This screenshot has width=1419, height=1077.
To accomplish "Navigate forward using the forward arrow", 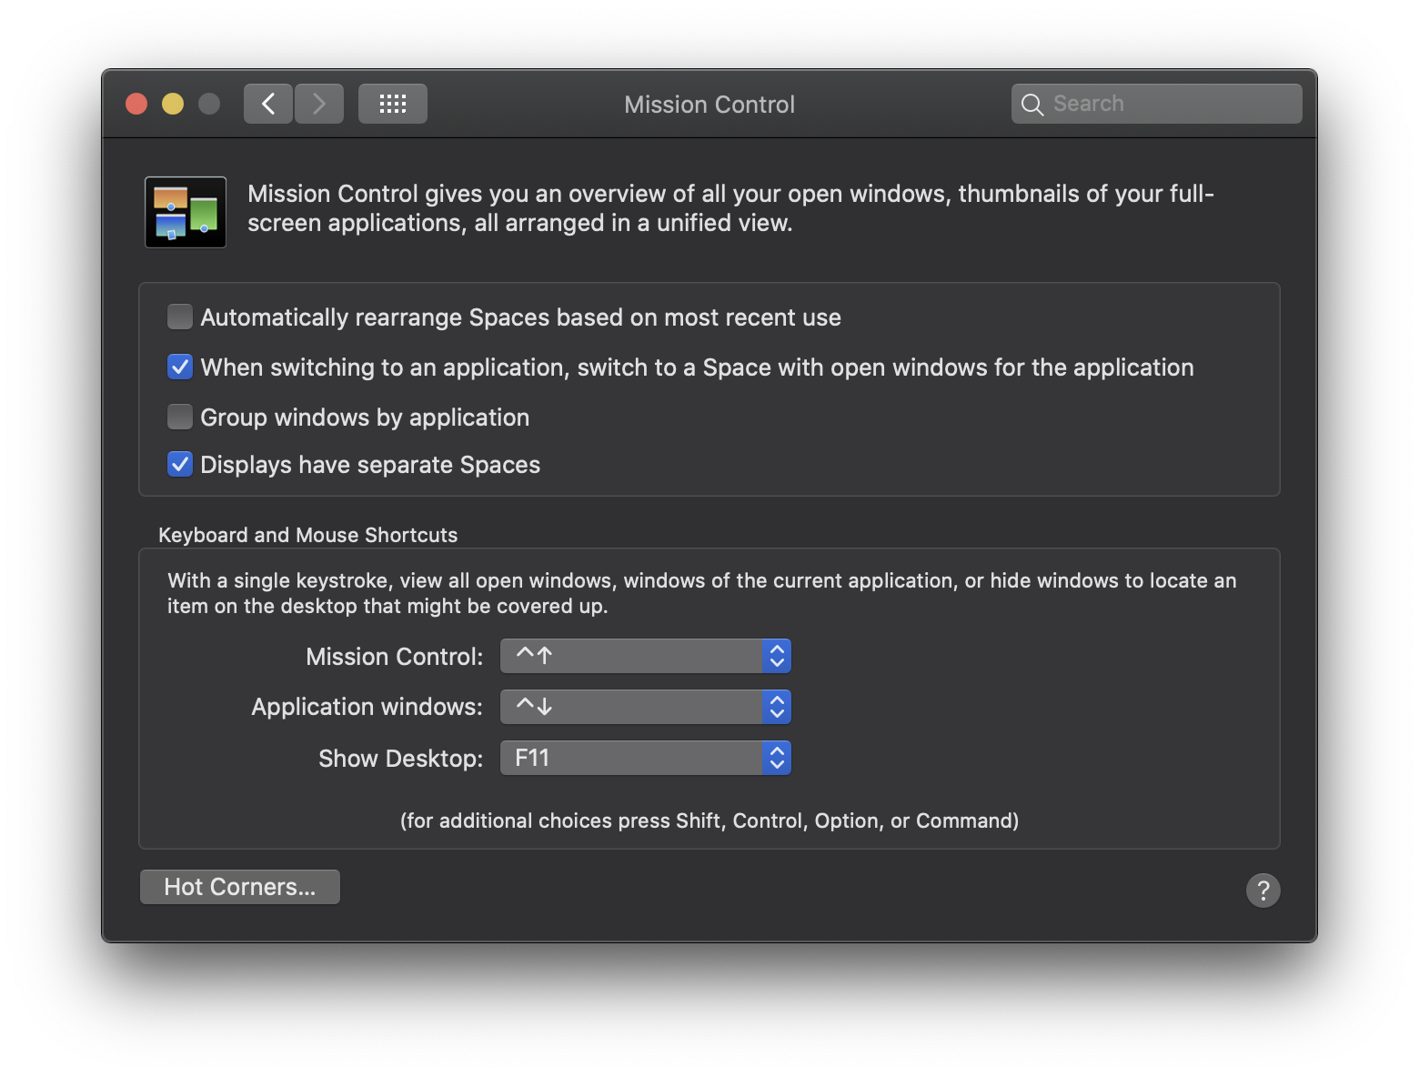I will [x=318, y=103].
